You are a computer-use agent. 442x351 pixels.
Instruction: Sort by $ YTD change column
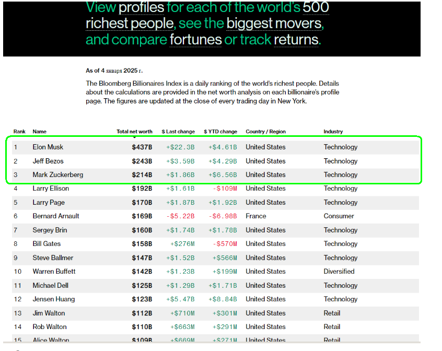coord(220,132)
